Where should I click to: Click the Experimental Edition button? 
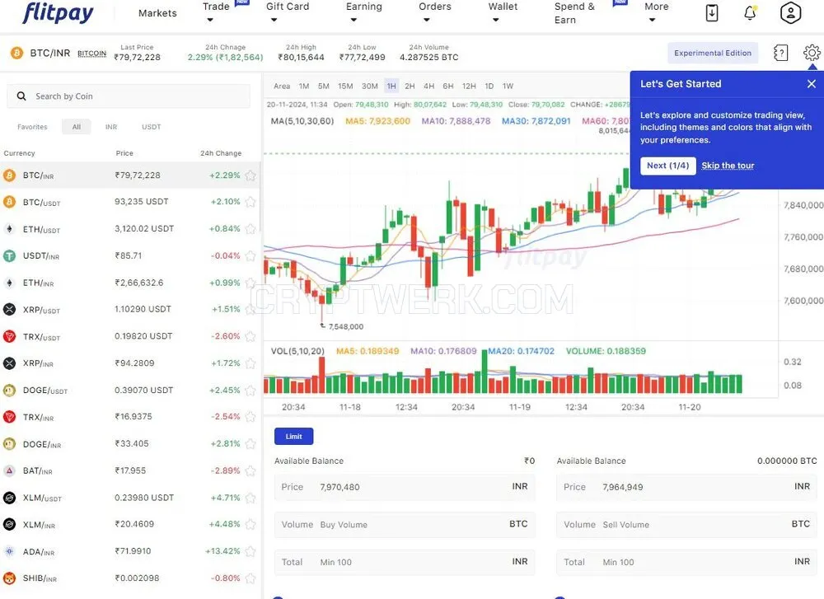pyautogui.click(x=713, y=53)
